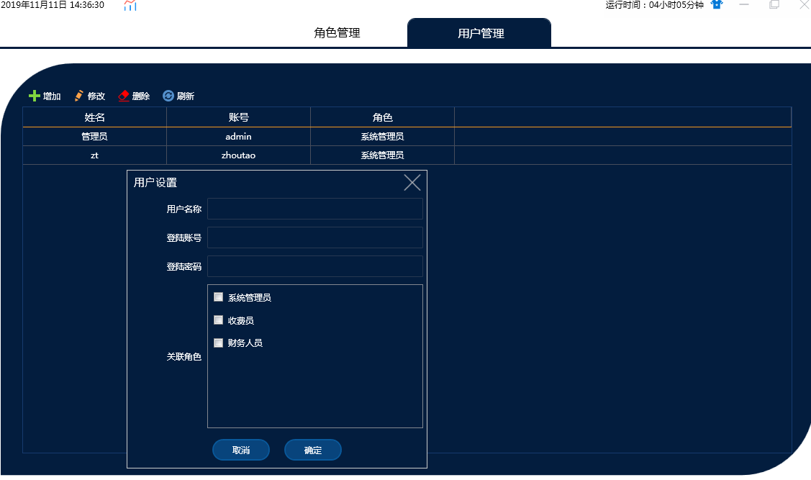Screen dimensions: 811x480
Task: Select the 登陆密码 input field
Action: [315, 266]
